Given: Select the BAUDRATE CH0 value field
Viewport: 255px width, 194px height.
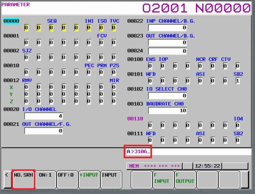Looking at the screenshot, I should coord(168,110).
